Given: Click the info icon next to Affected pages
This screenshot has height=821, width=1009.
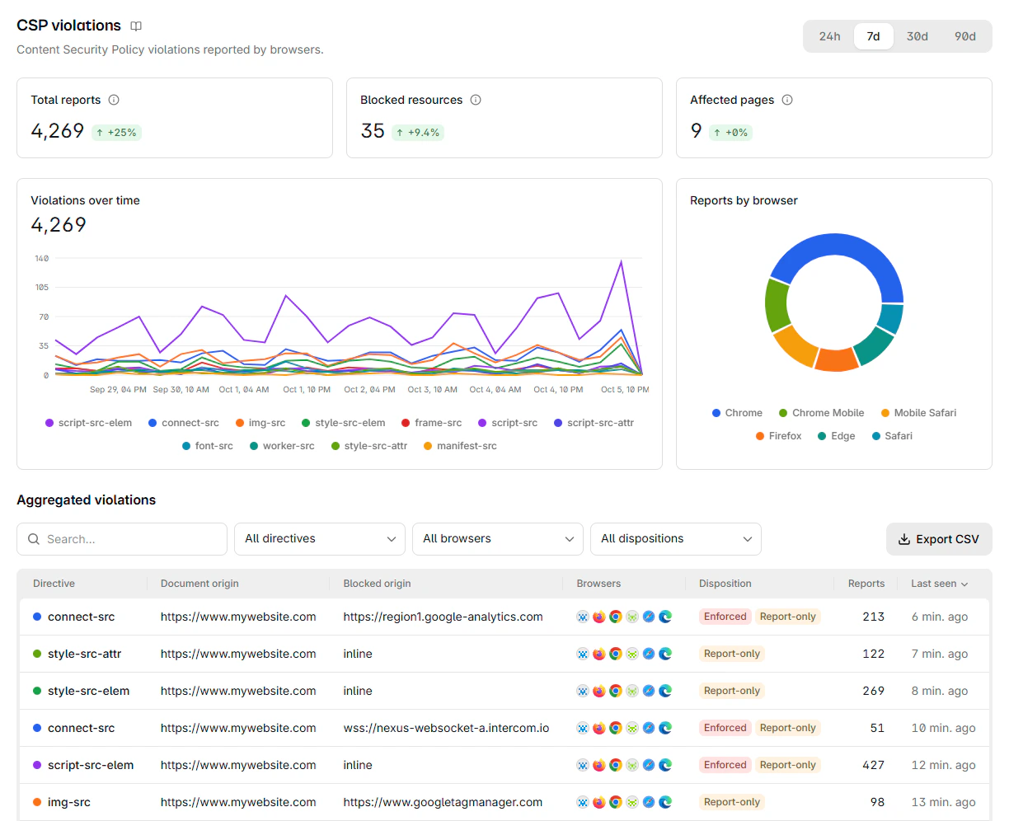Looking at the screenshot, I should click(787, 100).
